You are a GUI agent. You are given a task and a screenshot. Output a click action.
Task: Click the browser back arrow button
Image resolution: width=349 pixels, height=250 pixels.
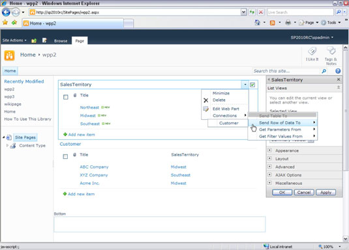coord(6,12)
